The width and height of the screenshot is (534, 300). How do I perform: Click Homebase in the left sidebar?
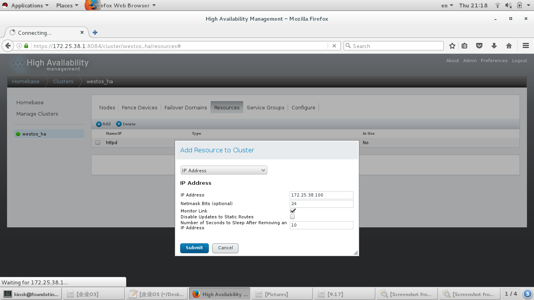(x=30, y=102)
